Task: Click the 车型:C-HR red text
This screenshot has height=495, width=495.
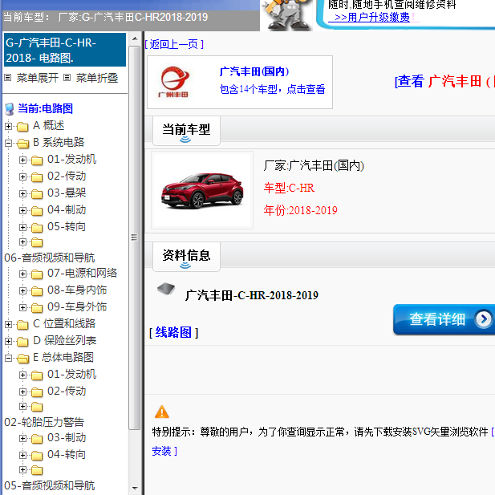Action: point(289,188)
